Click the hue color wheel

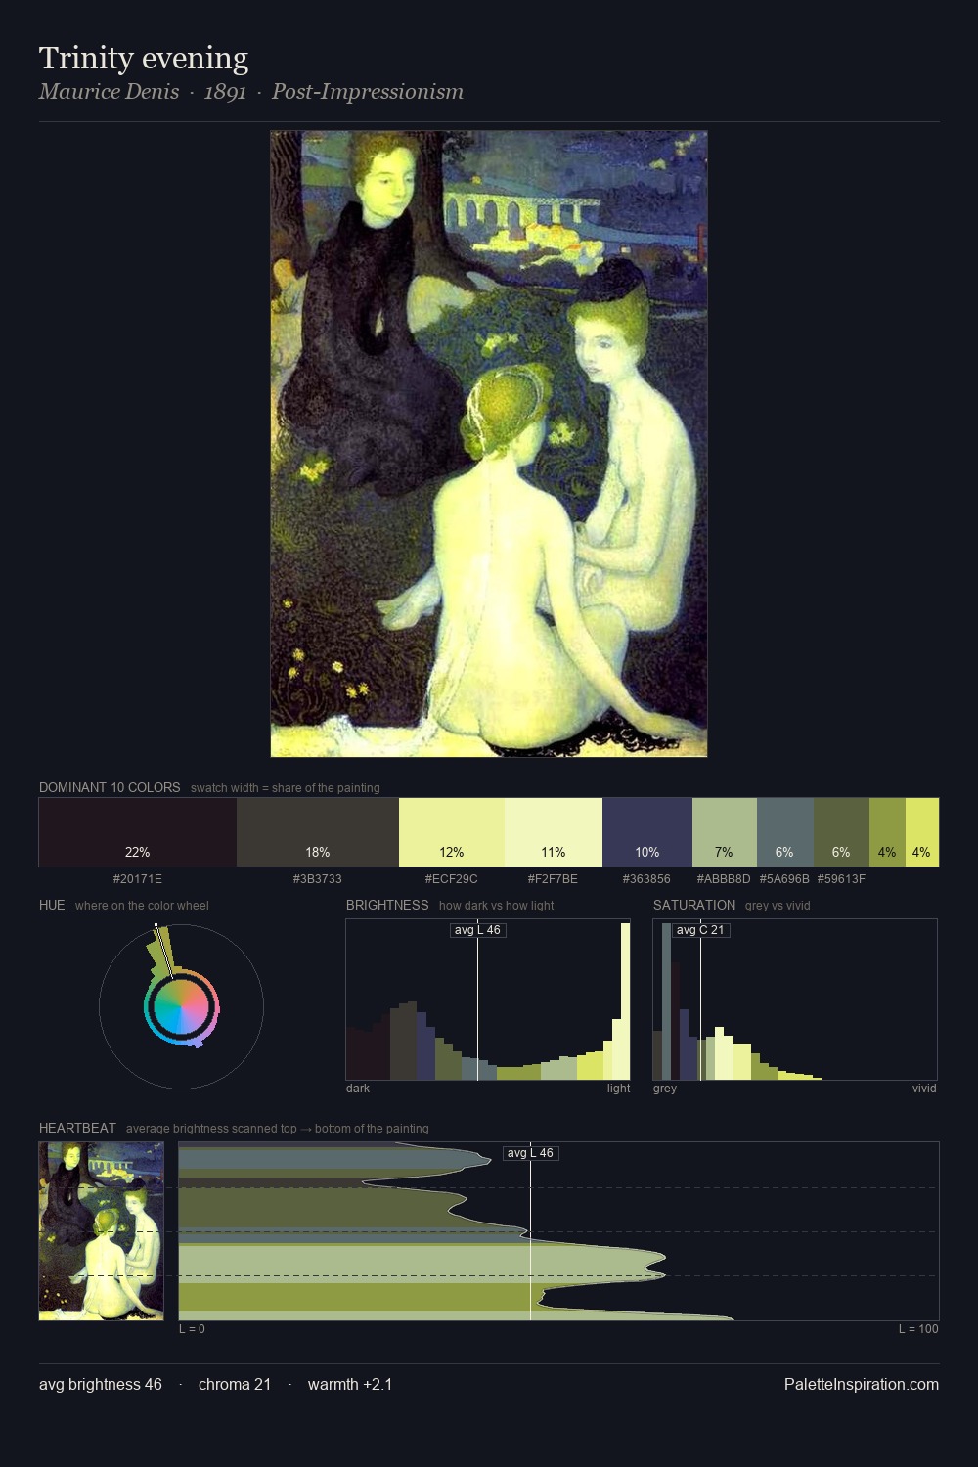[181, 1006]
